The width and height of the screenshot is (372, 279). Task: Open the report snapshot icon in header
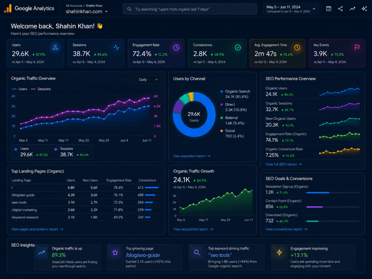(328, 9)
